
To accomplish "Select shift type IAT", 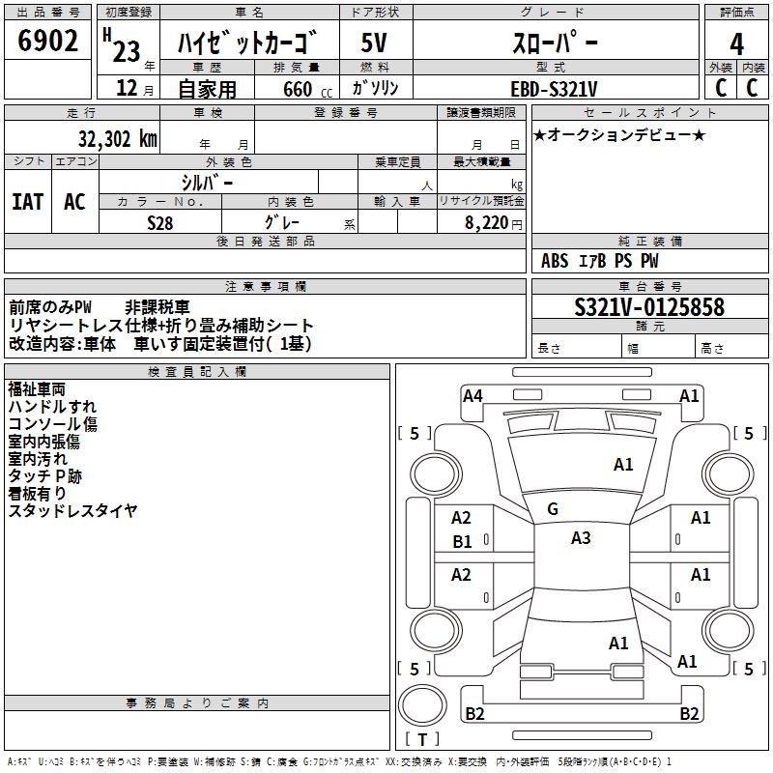I will pos(28,202).
